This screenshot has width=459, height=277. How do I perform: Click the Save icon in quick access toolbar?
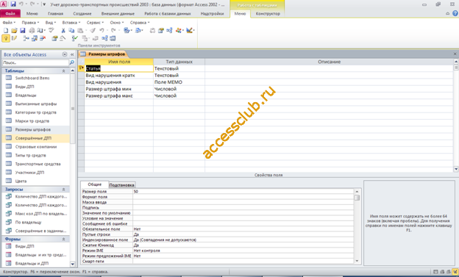(13, 4)
